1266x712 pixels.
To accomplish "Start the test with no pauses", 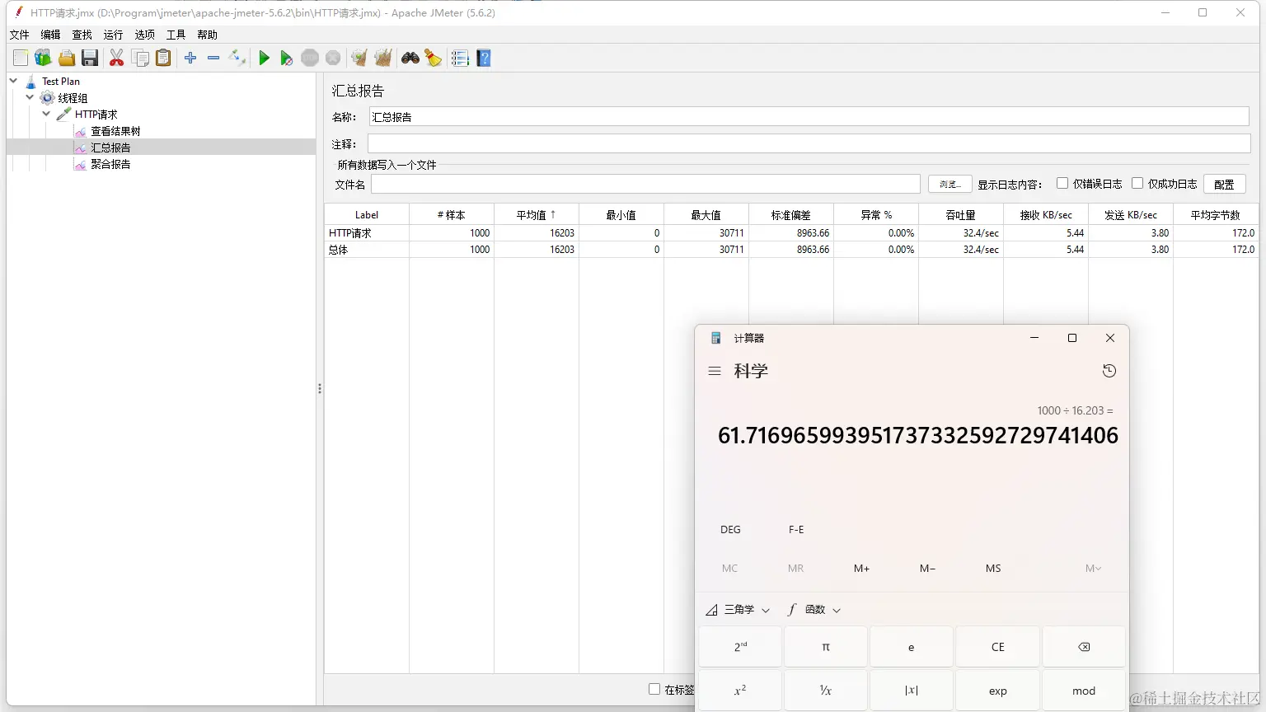I will tap(286, 58).
